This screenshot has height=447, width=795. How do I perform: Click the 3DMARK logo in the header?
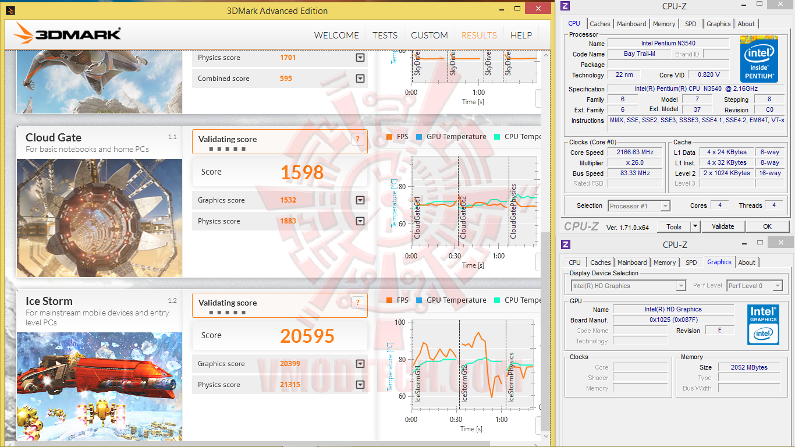pos(68,34)
